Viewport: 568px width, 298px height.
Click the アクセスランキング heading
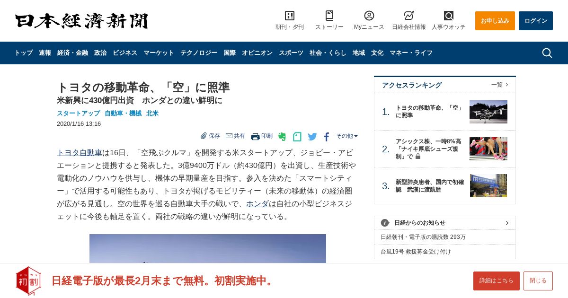412,85
